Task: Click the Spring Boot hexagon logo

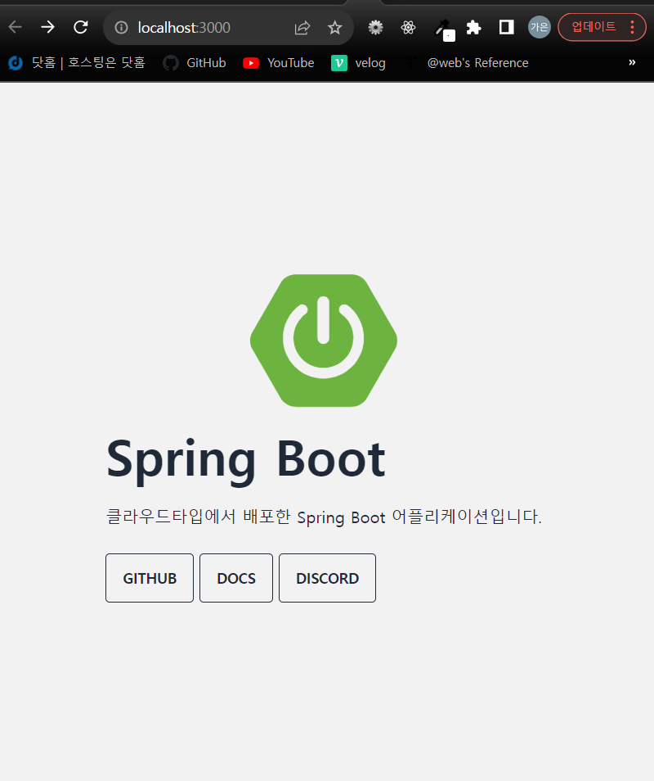Action: (324, 341)
